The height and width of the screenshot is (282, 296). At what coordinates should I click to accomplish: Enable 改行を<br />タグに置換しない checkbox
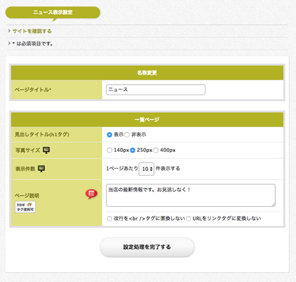click(110, 219)
